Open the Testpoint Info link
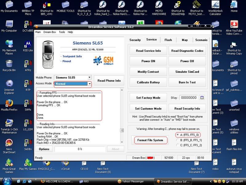The image size is (246, 185). [72, 56]
